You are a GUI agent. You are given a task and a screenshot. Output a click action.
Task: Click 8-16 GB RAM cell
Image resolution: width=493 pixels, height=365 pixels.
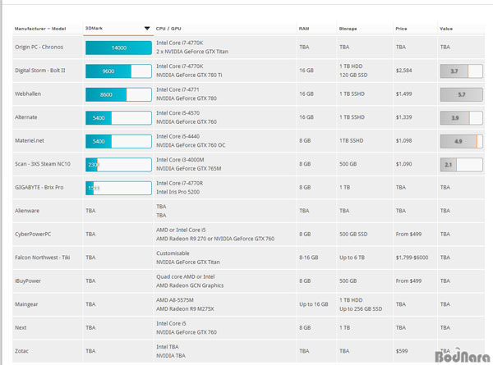pos(308,258)
